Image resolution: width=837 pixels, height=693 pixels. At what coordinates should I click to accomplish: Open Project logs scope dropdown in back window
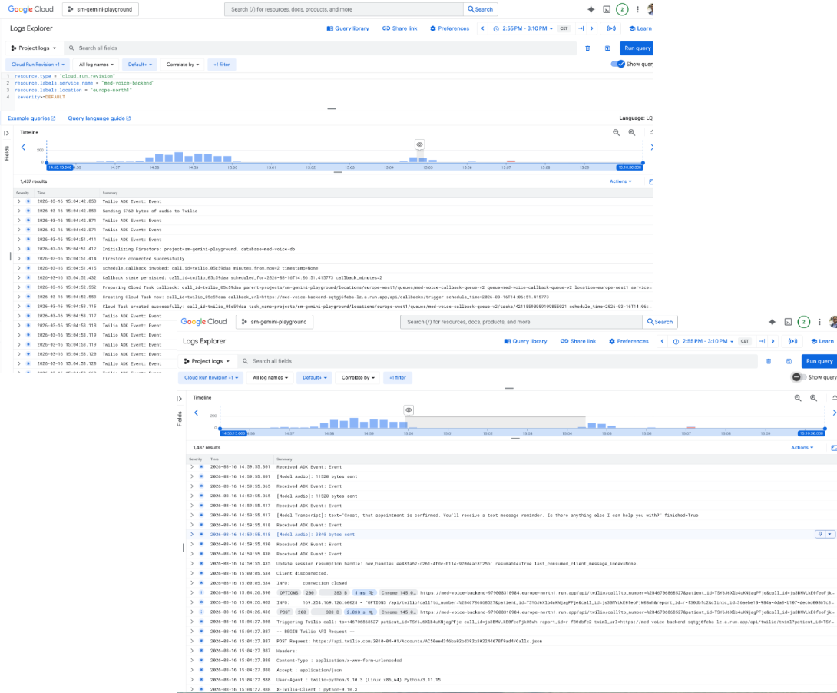coord(34,48)
